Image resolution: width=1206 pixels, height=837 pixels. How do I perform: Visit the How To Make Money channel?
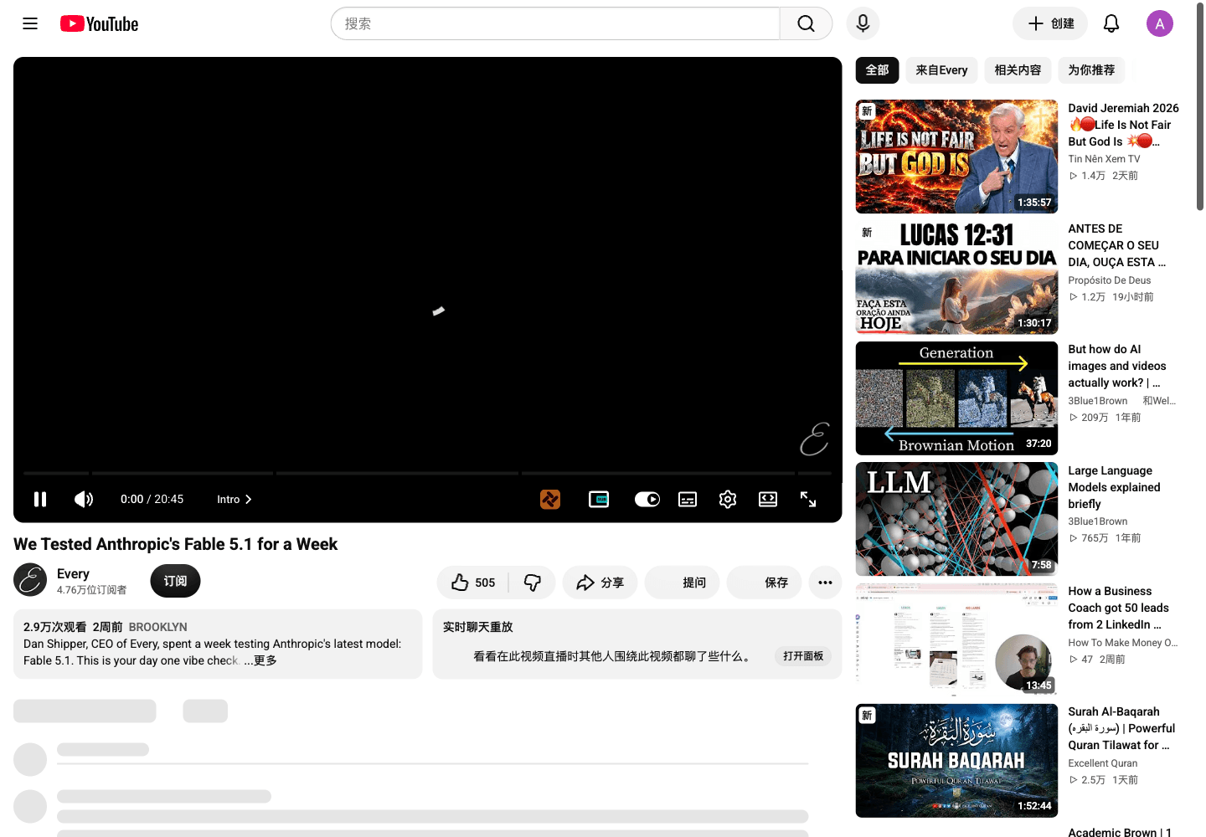pos(1122,643)
